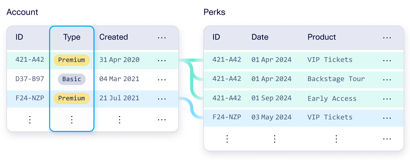Click the Premium badge in the 421-A42 account row
Viewport: 410px width, 165px height.
coord(72,60)
